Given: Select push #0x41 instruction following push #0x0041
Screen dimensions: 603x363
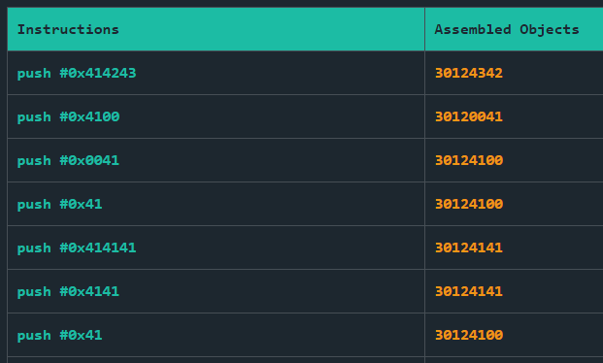Looking at the screenshot, I should tap(216, 204).
